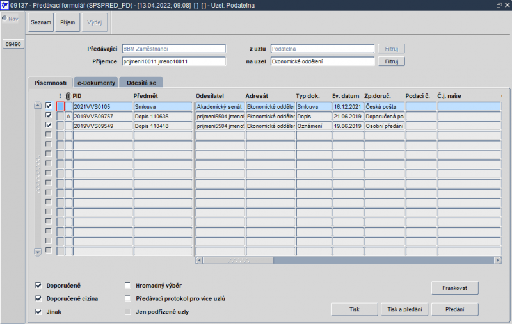
Task: Uncheck the Doporučeně checkbox
Action: (x=38, y=286)
